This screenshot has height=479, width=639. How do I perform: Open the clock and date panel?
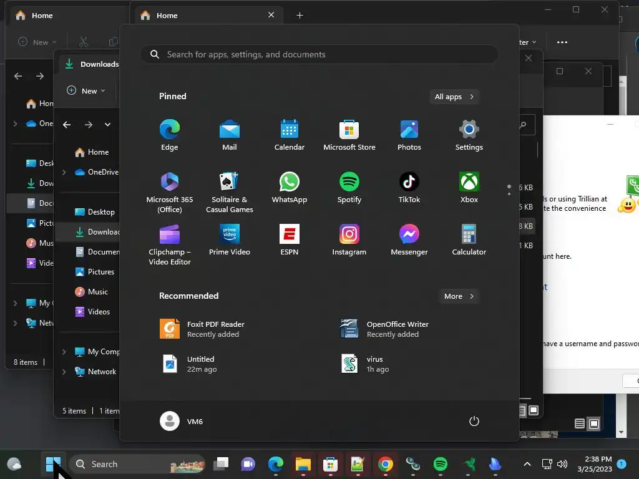pyautogui.click(x=595, y=464)
